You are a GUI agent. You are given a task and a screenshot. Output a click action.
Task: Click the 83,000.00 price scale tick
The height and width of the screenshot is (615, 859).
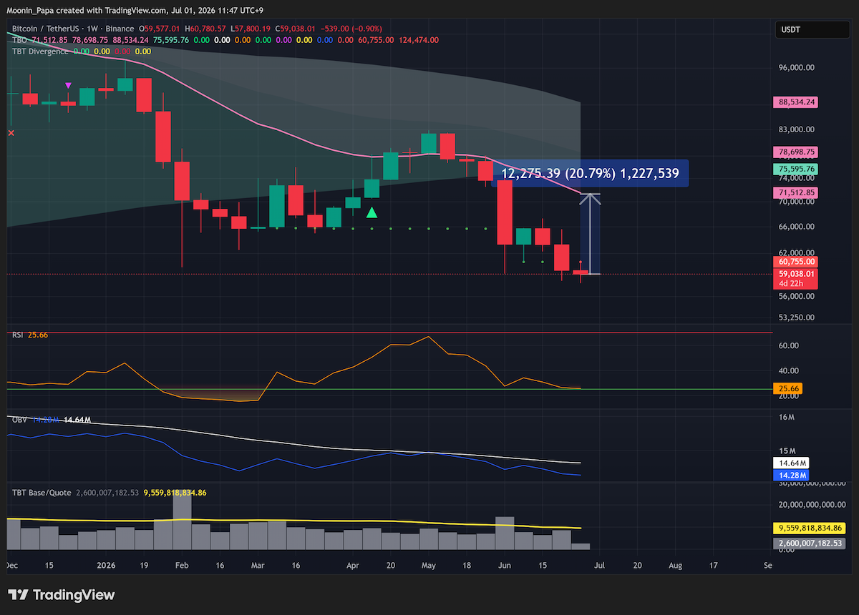[797, 129]
